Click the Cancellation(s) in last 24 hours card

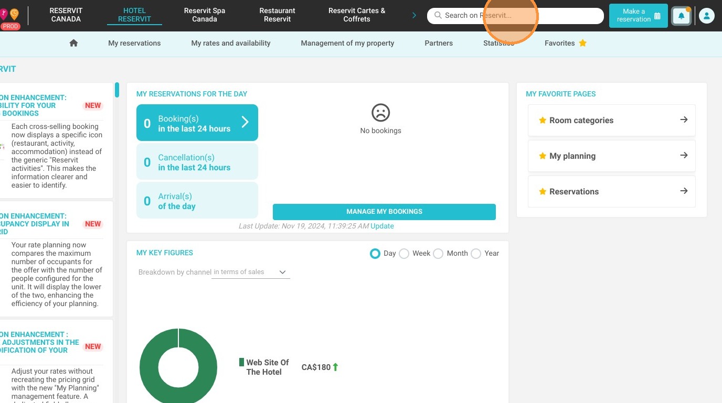click(x=197, y=162)
